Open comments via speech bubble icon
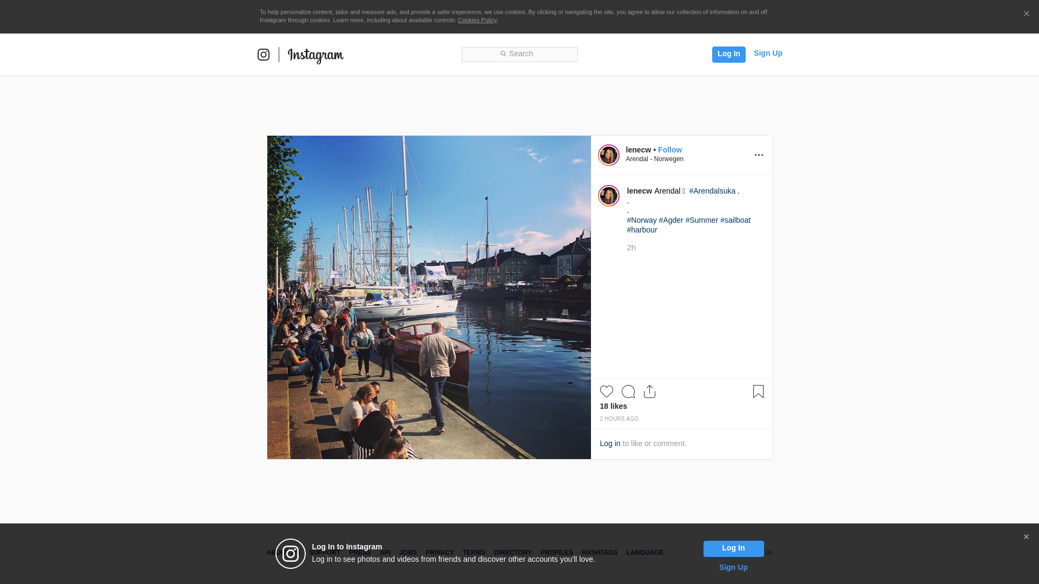Screen dimensions: 1039x584 pos(628,391)
